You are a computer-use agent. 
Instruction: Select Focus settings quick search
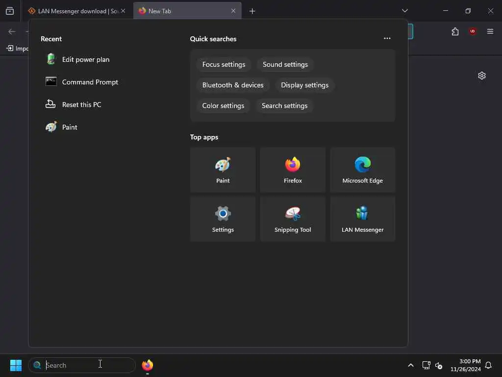[224, 64]
